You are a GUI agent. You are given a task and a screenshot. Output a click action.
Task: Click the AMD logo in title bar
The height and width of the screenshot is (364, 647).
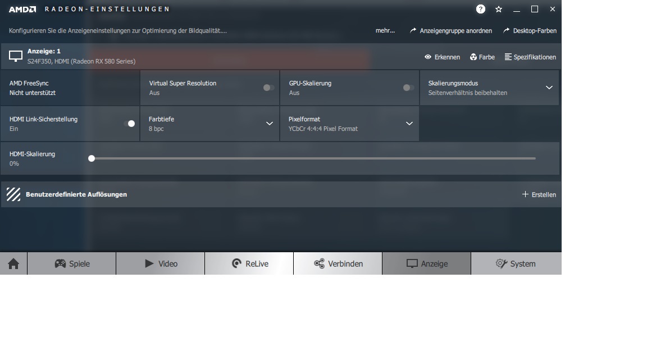(22, 9)
